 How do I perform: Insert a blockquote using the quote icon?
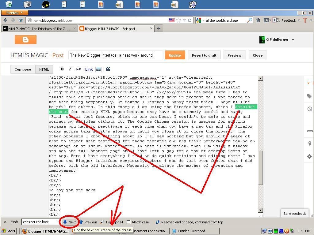[108, 69]
